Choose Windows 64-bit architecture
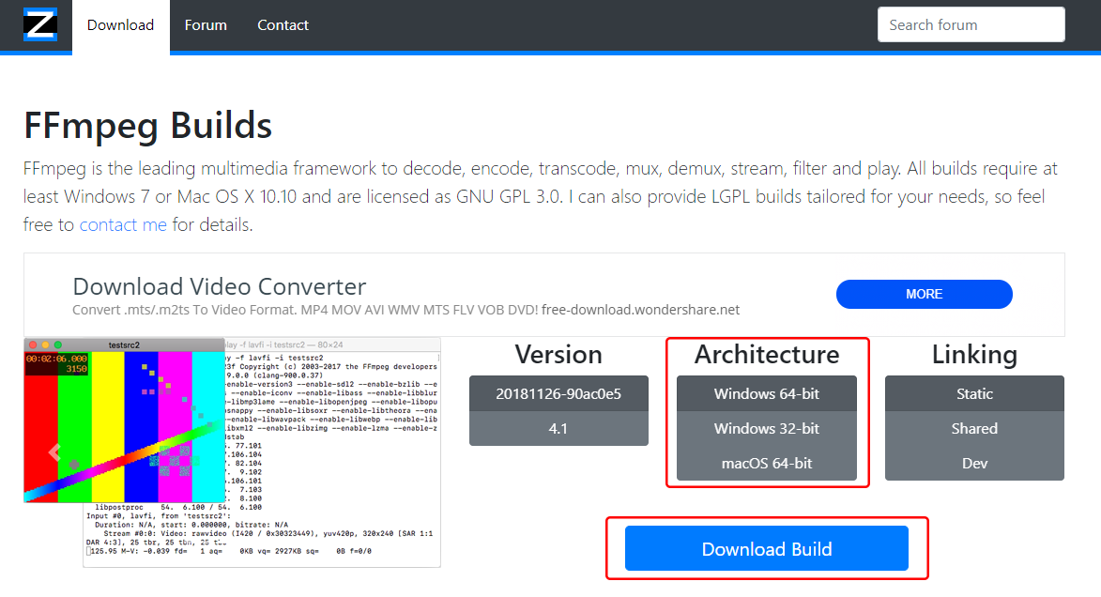This screenshot has height=597, width=1101. click(x=767, y=393)
